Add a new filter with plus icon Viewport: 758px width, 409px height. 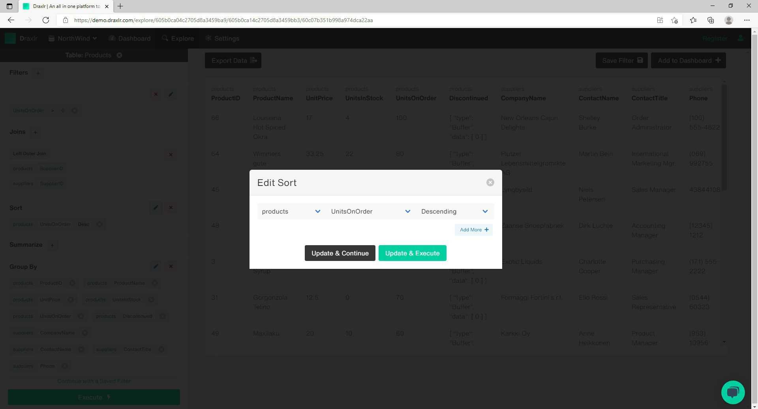click(38, 73)
